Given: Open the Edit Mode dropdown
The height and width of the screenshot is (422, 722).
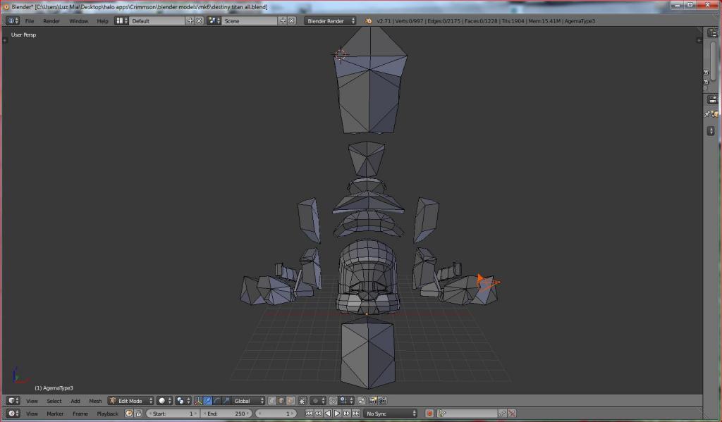Looking at the screenshot, I should click(130, 401).
